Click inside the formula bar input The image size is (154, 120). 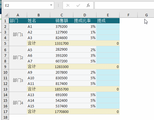(124, 5)
